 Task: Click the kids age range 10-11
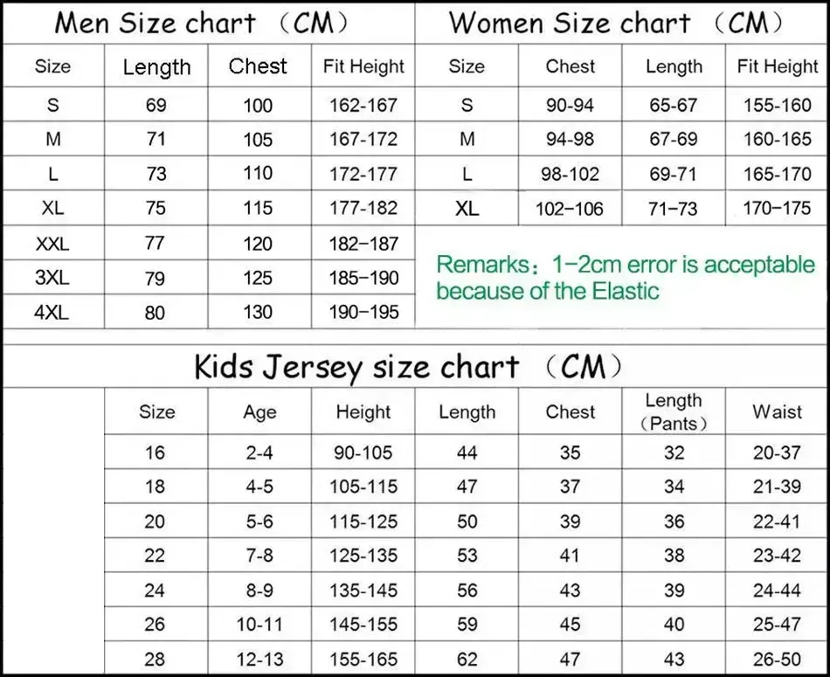(259, 625)
